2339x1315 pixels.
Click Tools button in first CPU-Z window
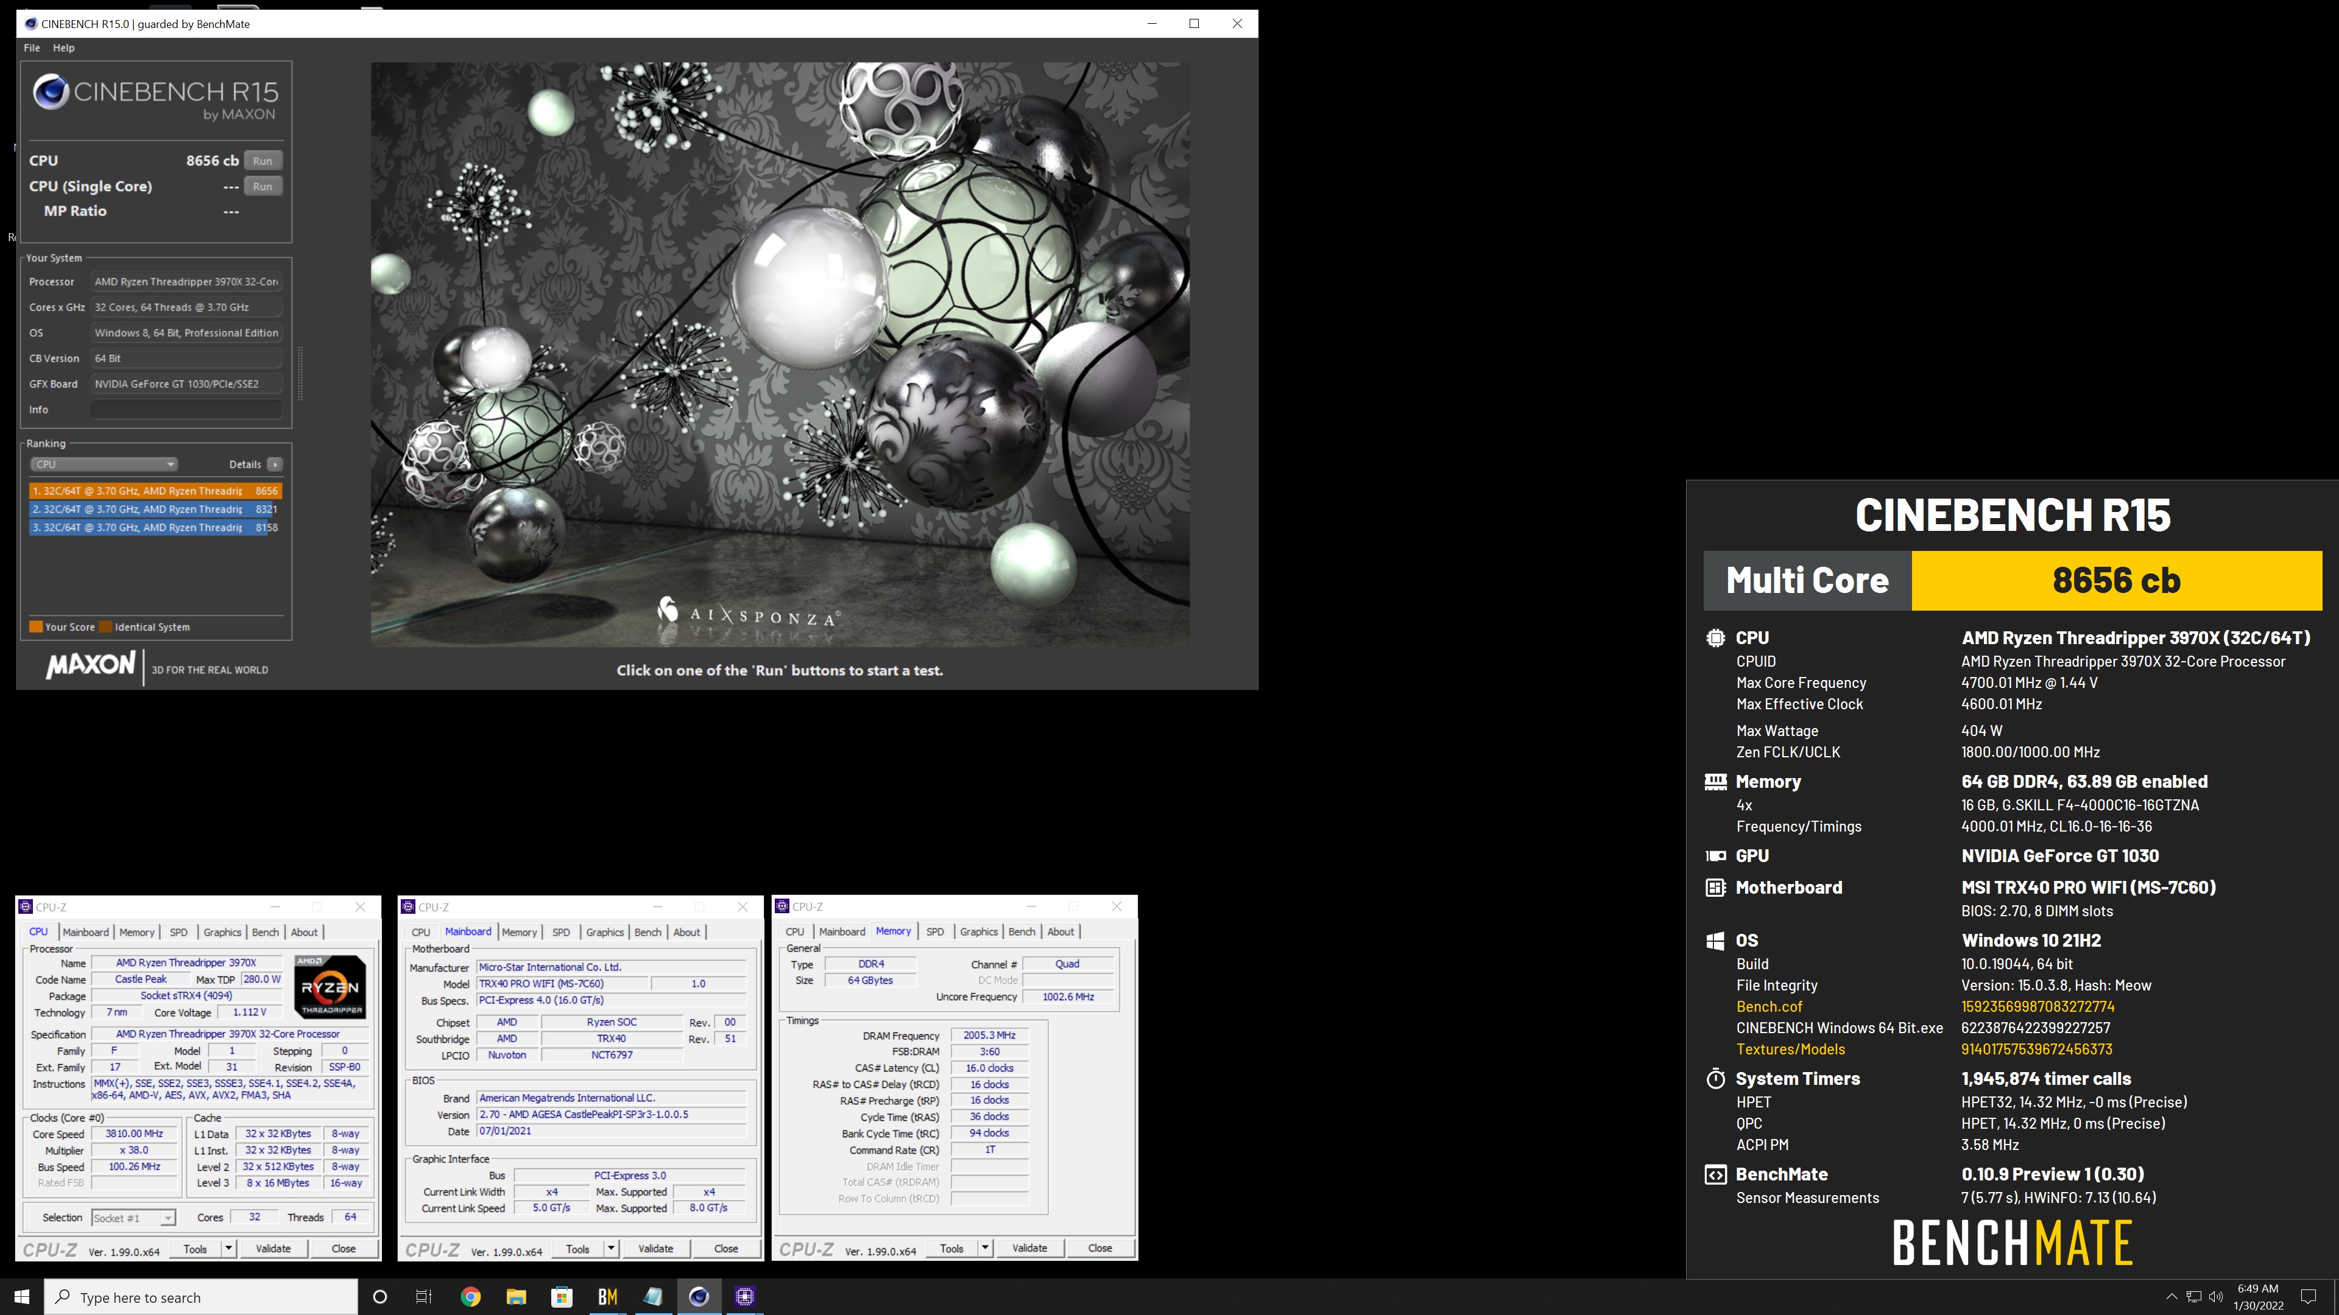tap(195, 1249)
